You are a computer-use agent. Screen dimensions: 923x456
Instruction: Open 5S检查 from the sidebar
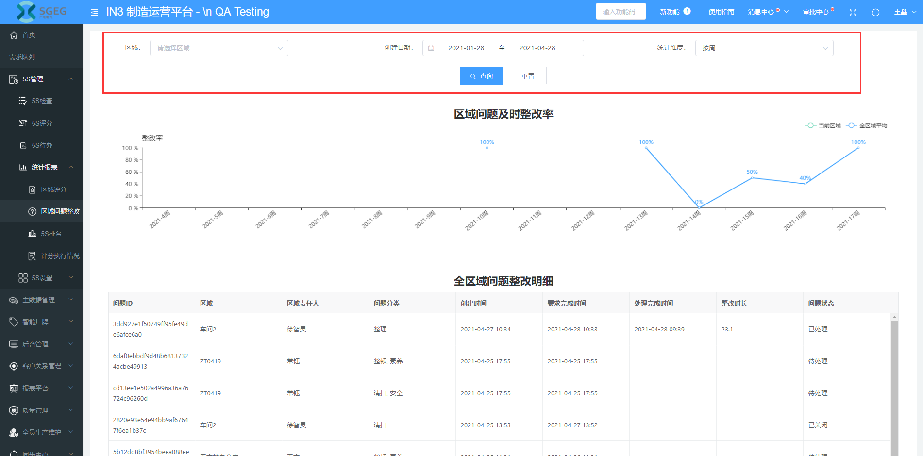[42, 101]
